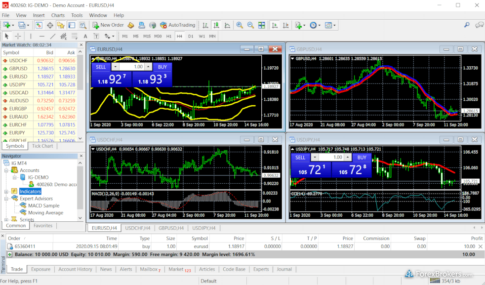Image resolution: width=485 pixels, height=285 pixels.
Task: Switch to the Tick Chart tab
Action: (x=42, y=146)
